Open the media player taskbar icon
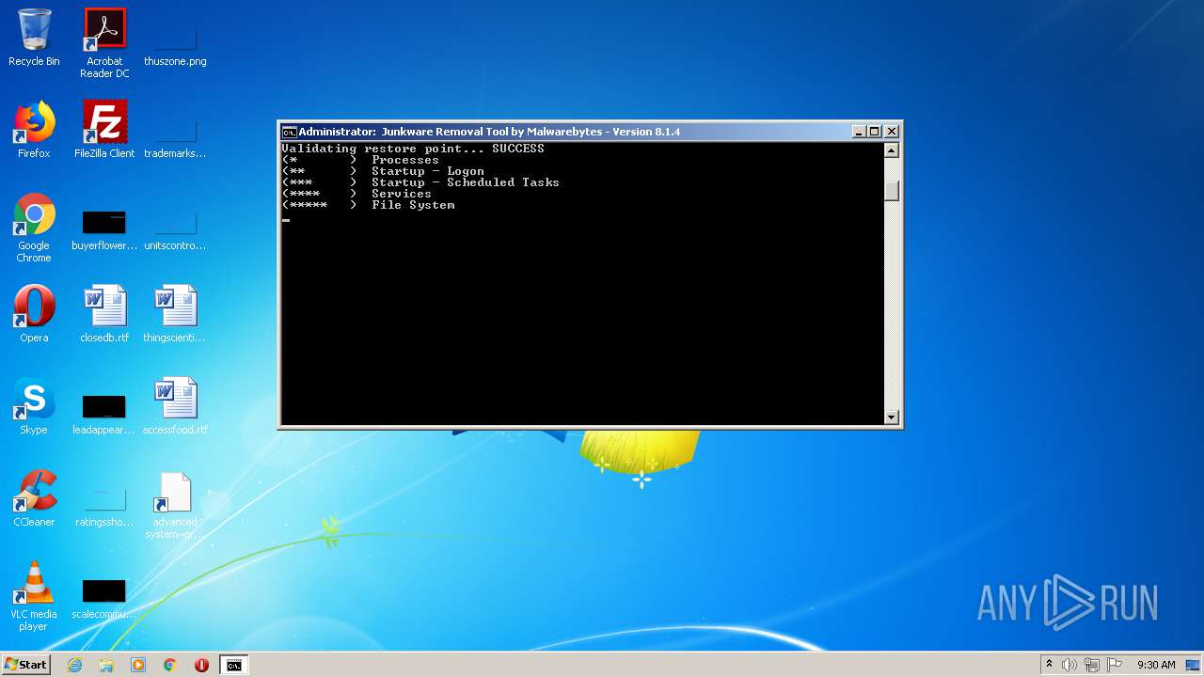 (x=138, y=665)
